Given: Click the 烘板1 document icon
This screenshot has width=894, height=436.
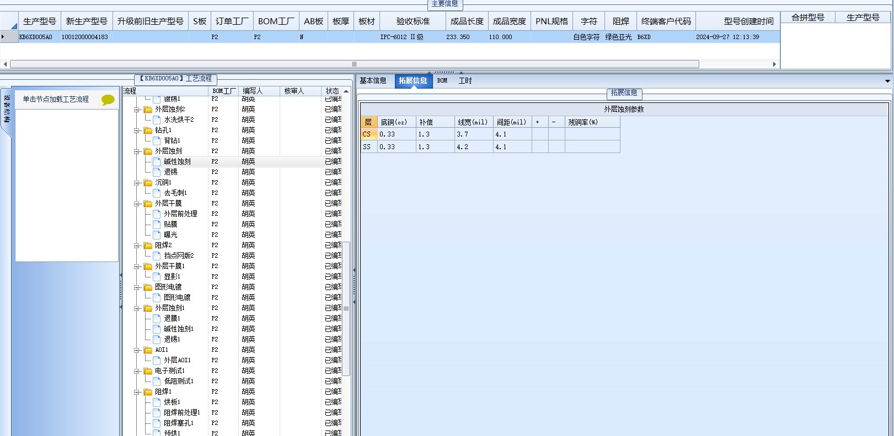Looking at the screenshot, I should [x=157, y=402].
